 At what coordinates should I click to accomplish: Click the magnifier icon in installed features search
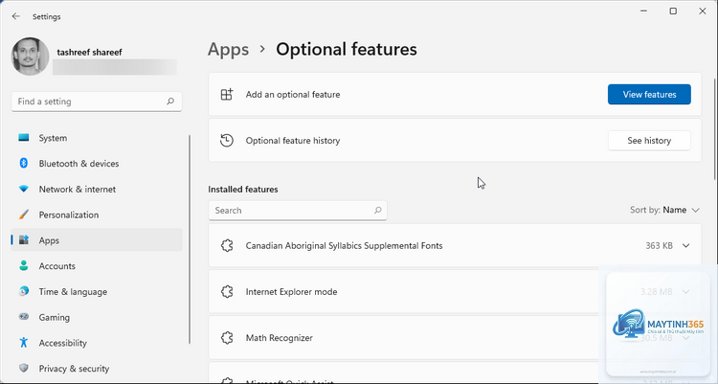click(378, 211)
